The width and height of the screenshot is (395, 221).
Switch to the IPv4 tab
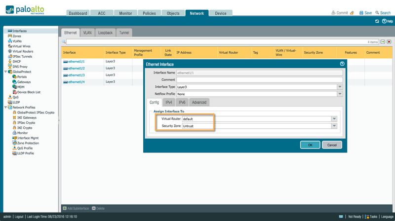coord(168,102)
